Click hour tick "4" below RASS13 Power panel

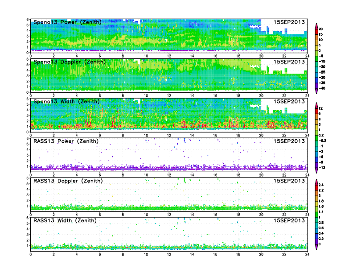(77, 175)
